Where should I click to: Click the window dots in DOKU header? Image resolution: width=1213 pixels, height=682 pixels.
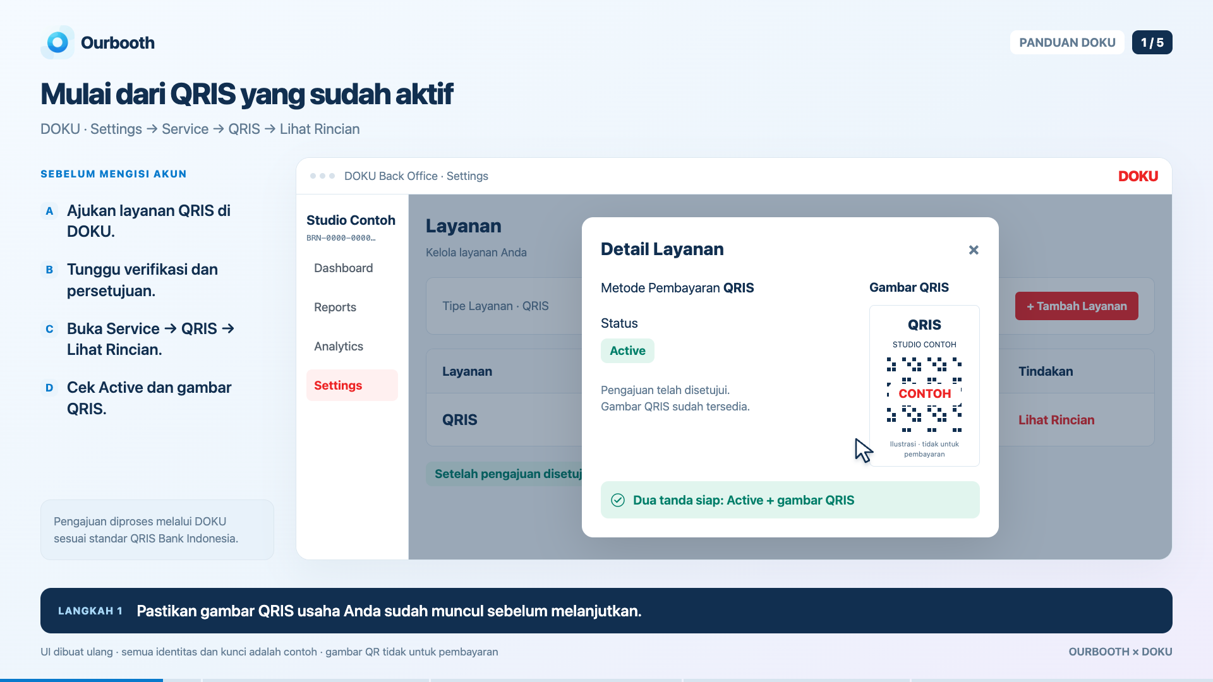tap(322, 176)
